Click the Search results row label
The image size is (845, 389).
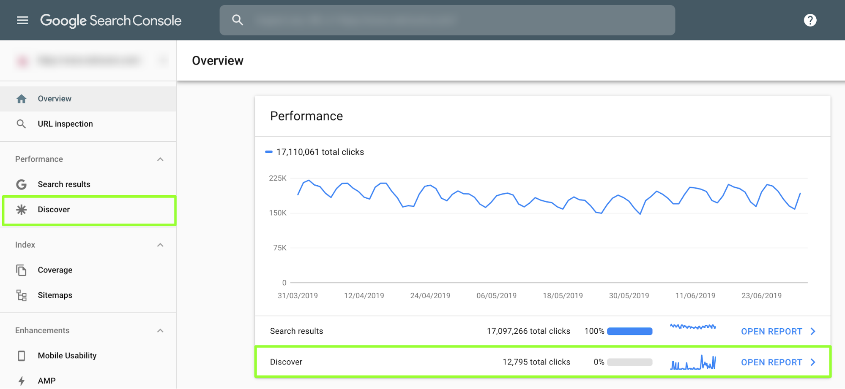click(x=296, y=331)
